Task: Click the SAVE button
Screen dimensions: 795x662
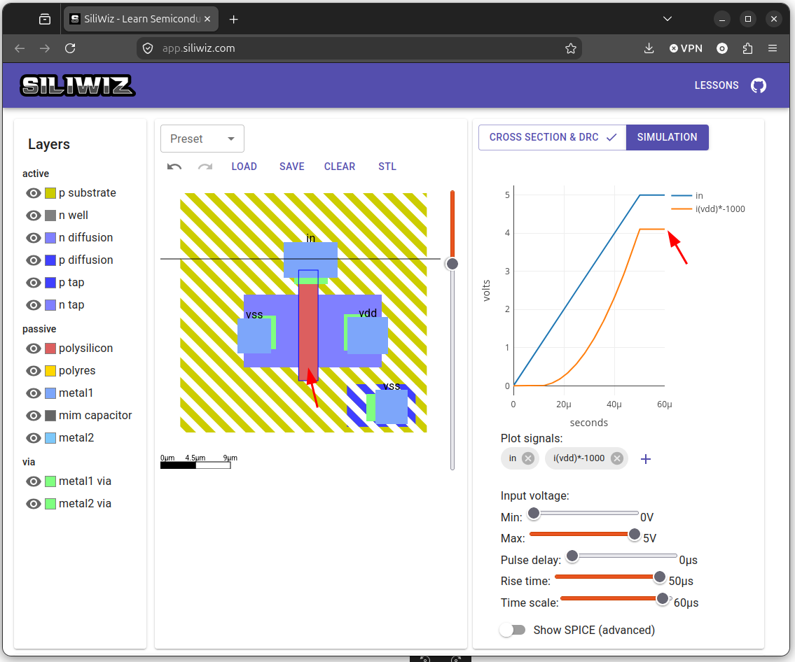Action: pos(291,167)
